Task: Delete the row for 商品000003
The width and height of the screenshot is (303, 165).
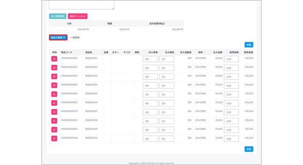Action: point(54,77)
